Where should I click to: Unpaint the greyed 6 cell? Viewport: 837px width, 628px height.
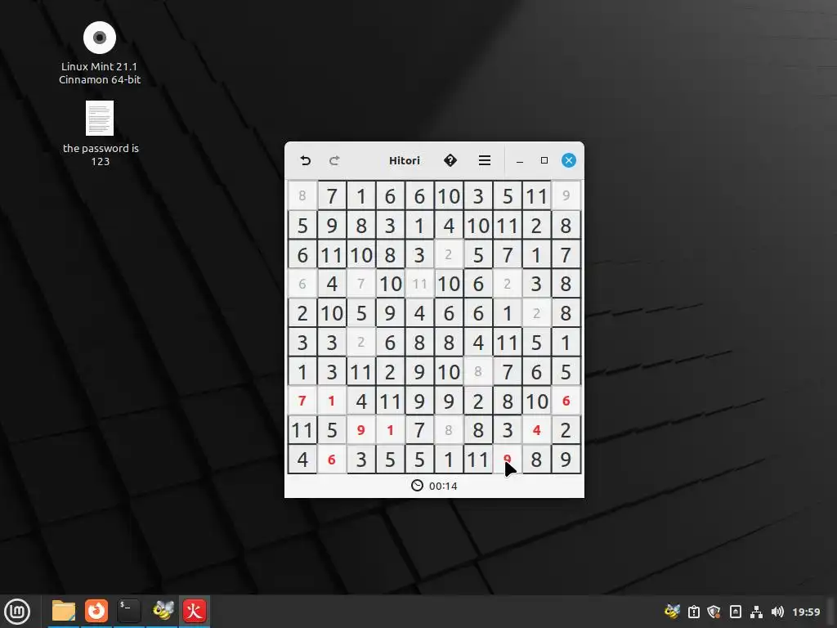click(302, 284)
